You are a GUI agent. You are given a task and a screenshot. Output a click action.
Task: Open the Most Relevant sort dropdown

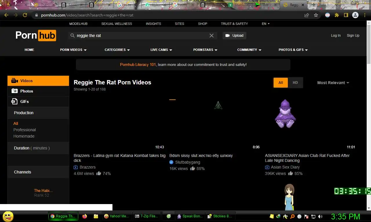[333, 83]
